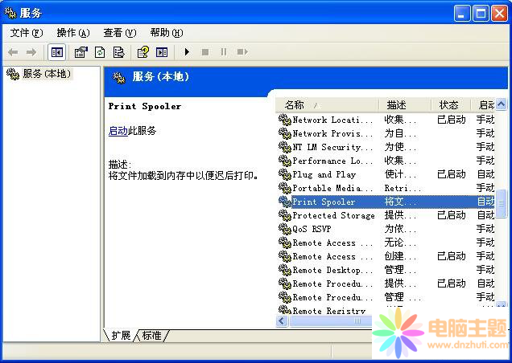Click the gear icon beside Plug and Play

coord(284,174)
